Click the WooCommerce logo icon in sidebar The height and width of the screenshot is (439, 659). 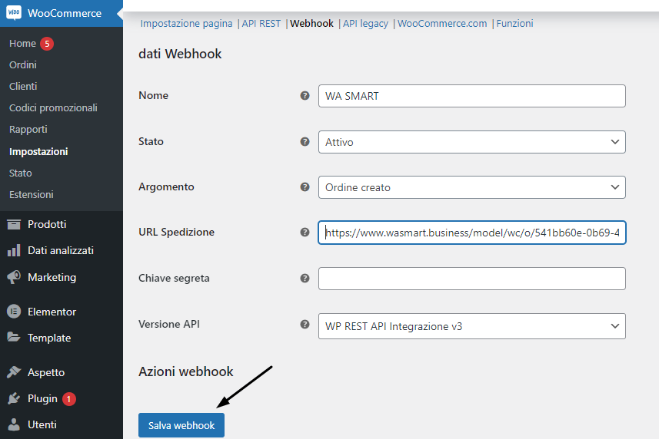13,13
